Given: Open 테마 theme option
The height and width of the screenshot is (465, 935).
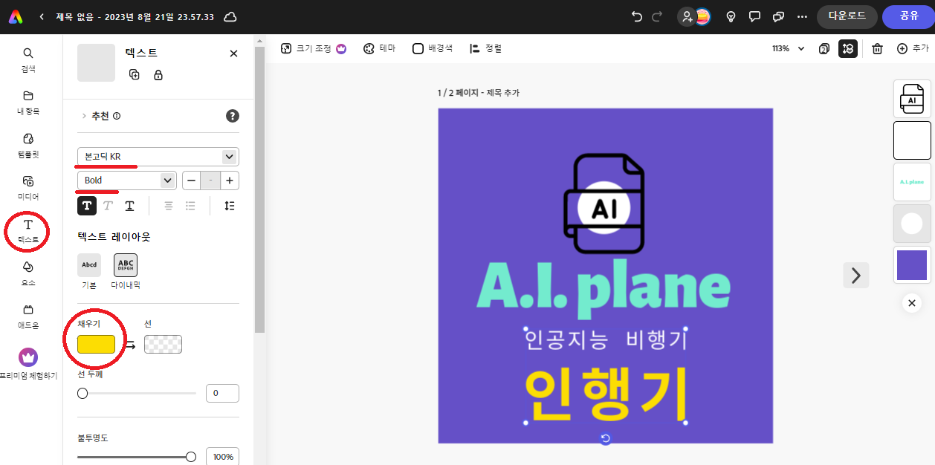Looking at the screenshot, I should (x=379, y=48).
